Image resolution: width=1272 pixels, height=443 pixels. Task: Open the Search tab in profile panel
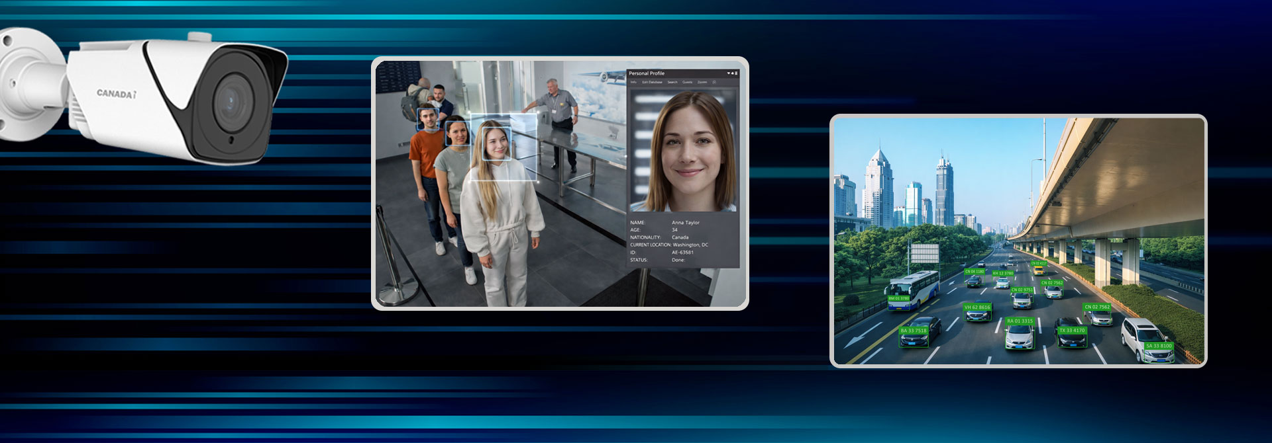point(672,82)
